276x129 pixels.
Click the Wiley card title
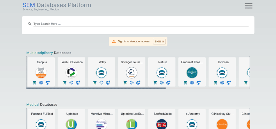click(102, 62)
